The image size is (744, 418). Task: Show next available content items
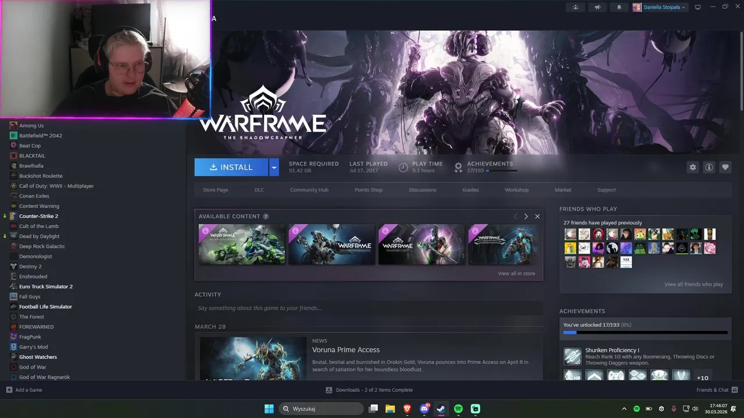(x=526, y=217)
